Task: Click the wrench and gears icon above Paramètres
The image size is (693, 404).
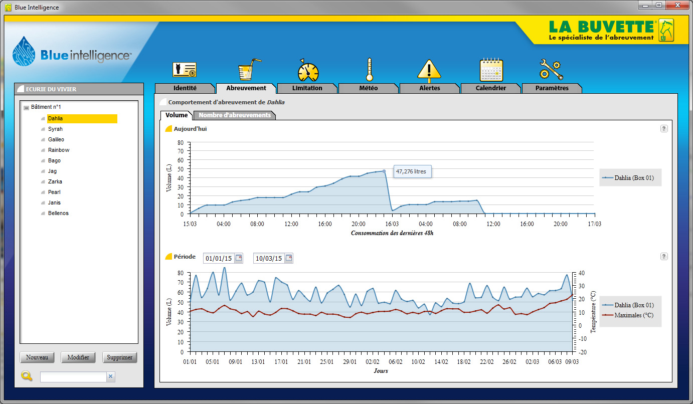Action: click(551, 70)
